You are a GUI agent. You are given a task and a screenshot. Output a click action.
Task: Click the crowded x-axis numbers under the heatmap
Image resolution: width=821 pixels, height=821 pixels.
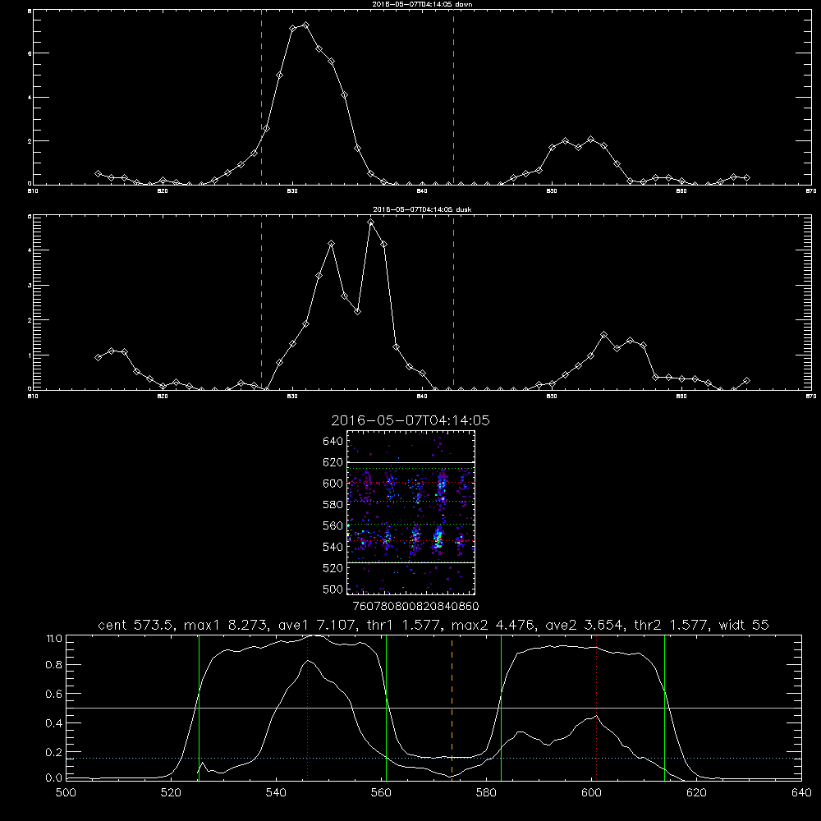coord(416,607)
